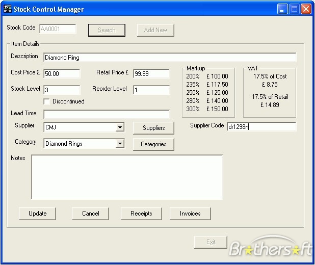Maximize the Stock Control Manager window
Viewport: 315px width, 265px height.
[x=294, y=9]
